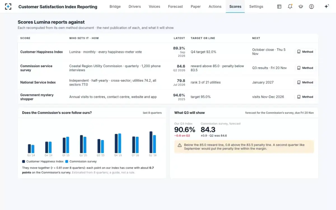Click the target 95.0% cell

(x=200, y=97)
